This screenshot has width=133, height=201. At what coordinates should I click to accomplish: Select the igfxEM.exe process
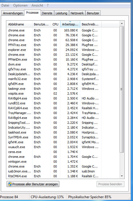tap(63, 84)
